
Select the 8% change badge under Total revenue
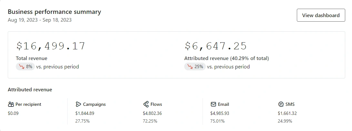pos(25,66)
